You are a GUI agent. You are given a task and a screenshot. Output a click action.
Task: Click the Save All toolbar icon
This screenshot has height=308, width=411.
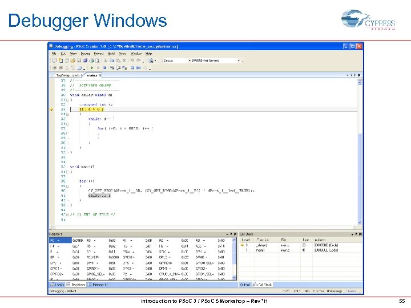[x=85, y=60]
